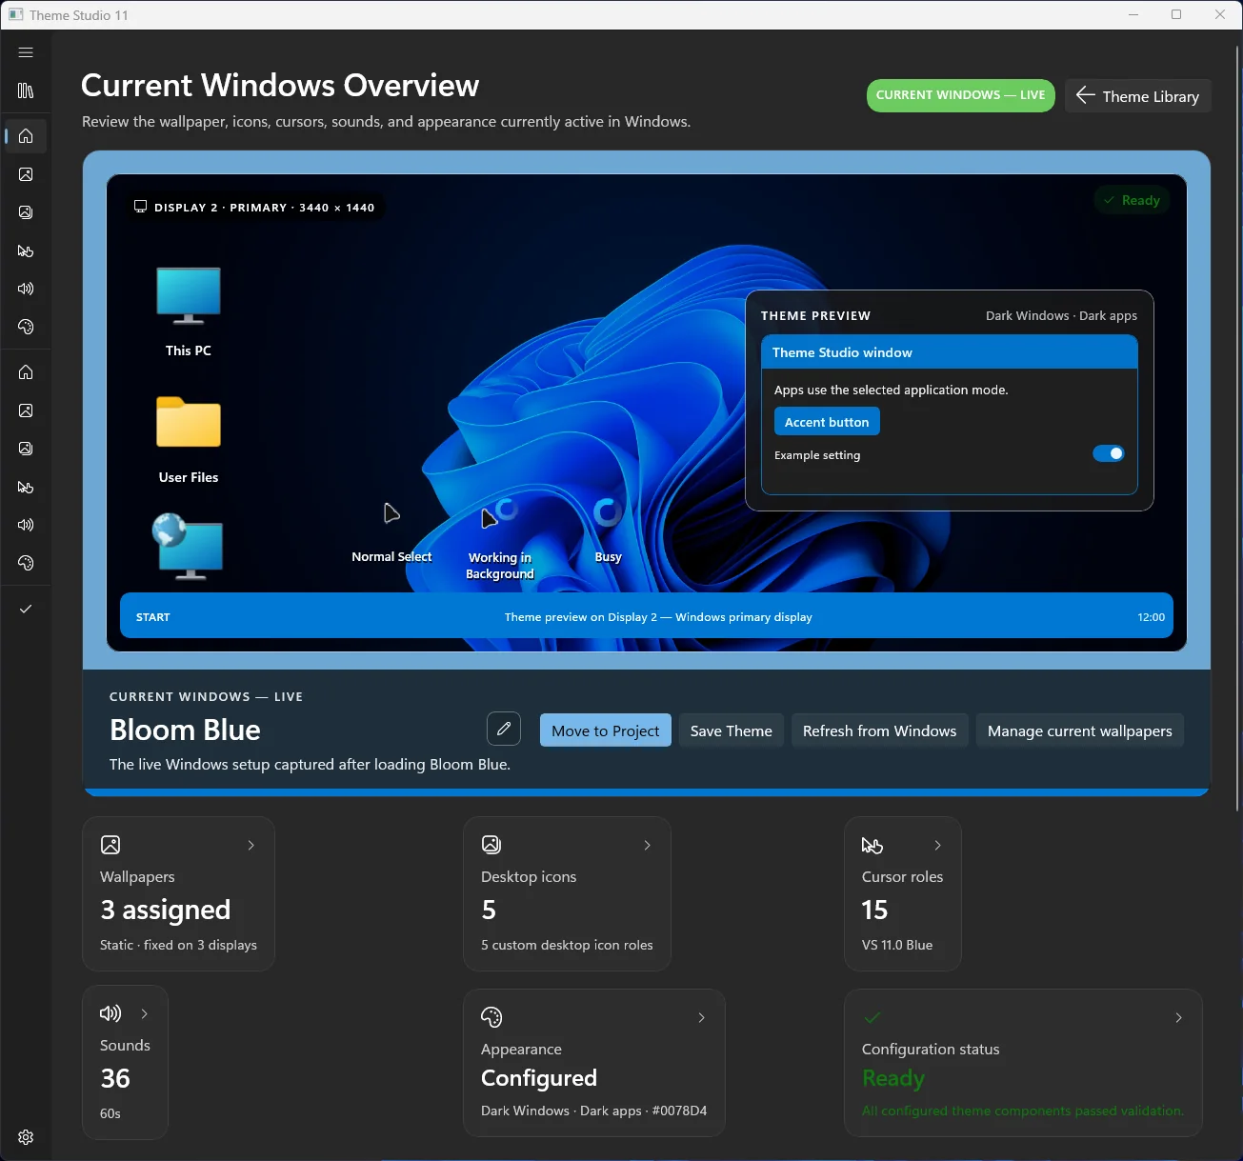The height and width of the screenshot is (1161, 1243).
Task: Click the Working in Background cursor preview
Action: point(498,515)
